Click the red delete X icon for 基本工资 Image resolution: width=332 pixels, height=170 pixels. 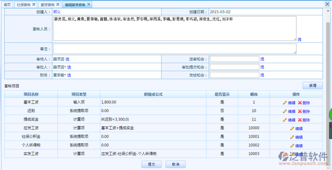click(x=300, y=103)
